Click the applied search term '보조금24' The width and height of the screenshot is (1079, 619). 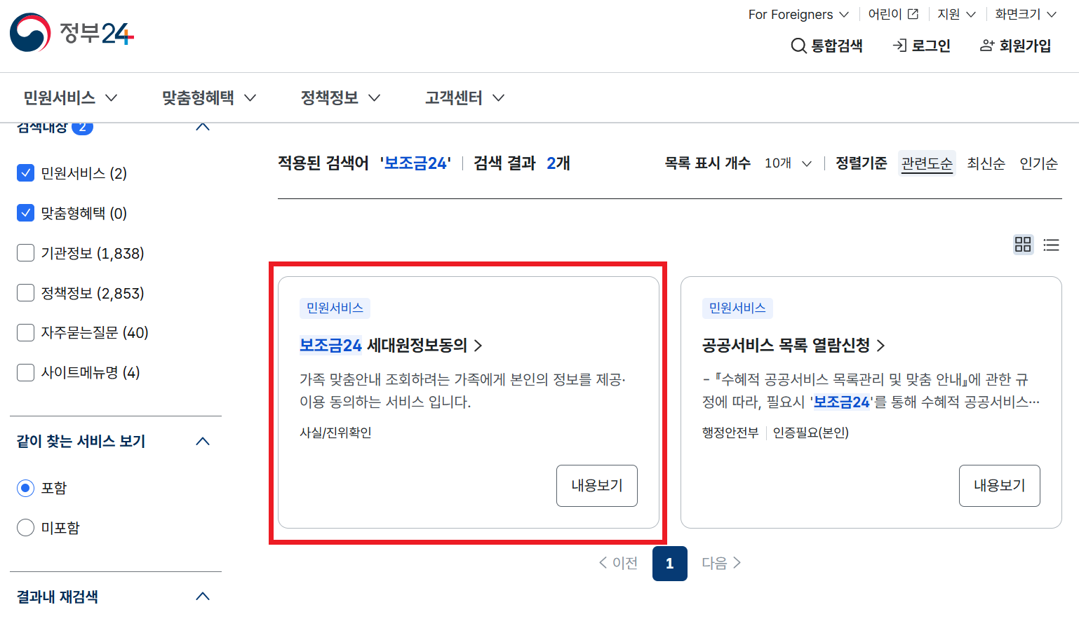point(415,163)
